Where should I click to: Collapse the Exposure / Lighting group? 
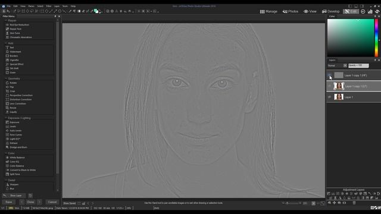point(6,118)
